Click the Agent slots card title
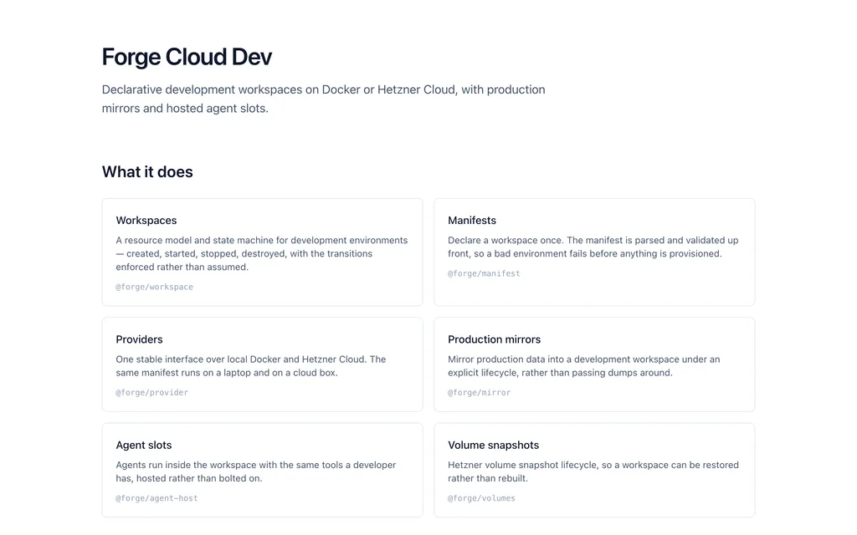Viewport: 857px width, 535px height. tap(144, 446)
